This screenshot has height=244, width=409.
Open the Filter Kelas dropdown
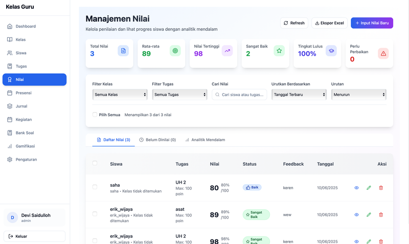tap(120, 95)
